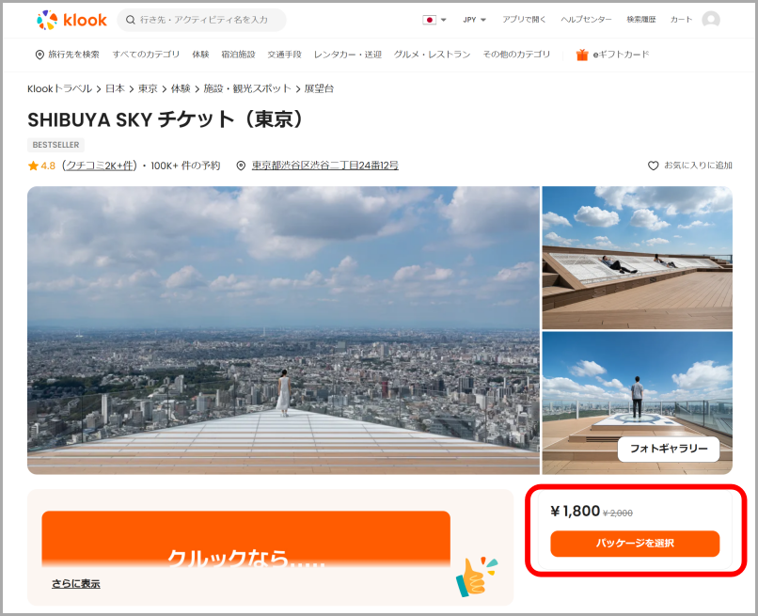Screen dimensions: 758x616
Task: Open the すべてのカテゴリ menu
Action: [x=146, y=55]
